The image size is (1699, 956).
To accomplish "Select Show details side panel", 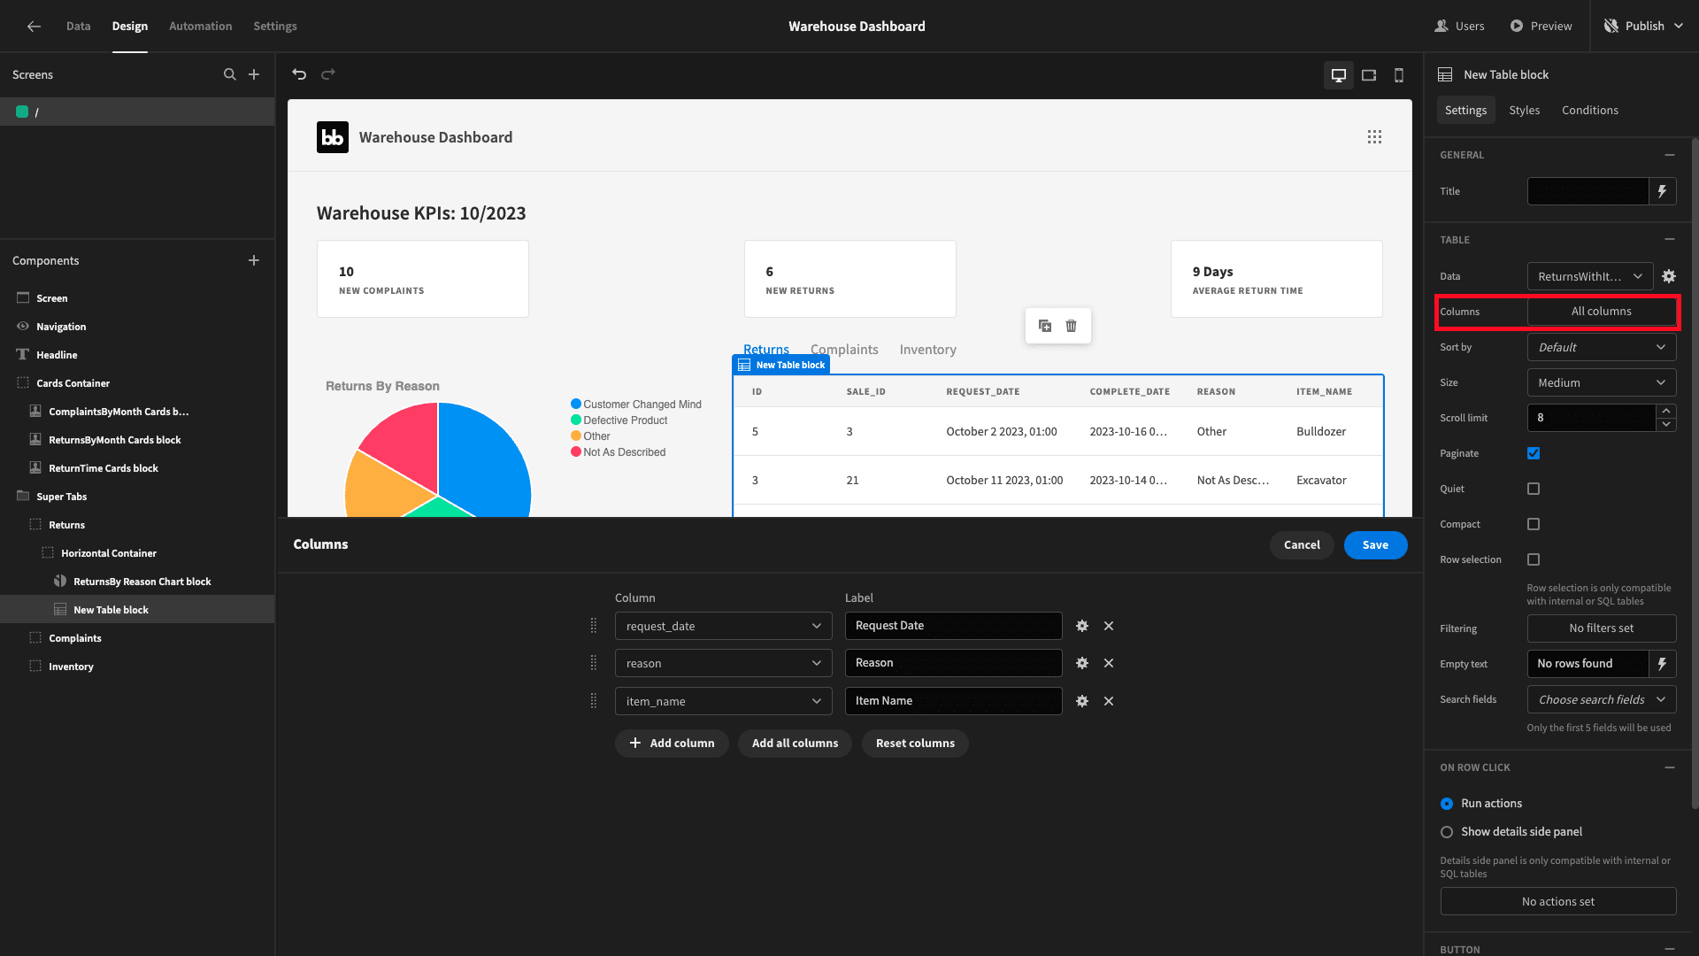I will click(x=1447, y=832).
